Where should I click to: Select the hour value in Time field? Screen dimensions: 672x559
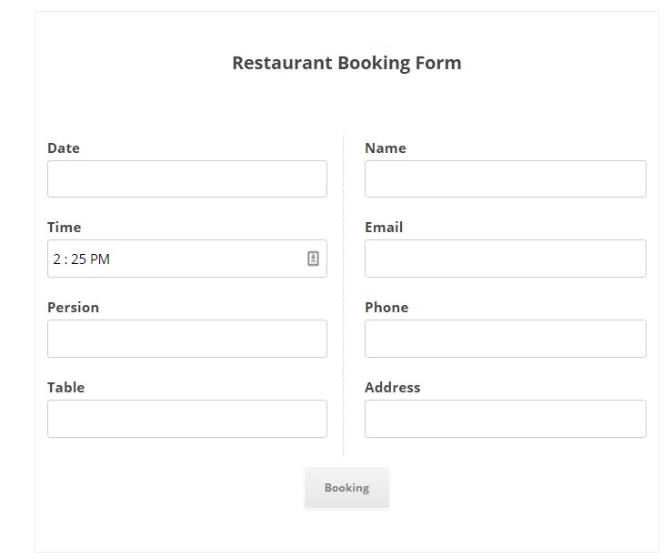56,259
